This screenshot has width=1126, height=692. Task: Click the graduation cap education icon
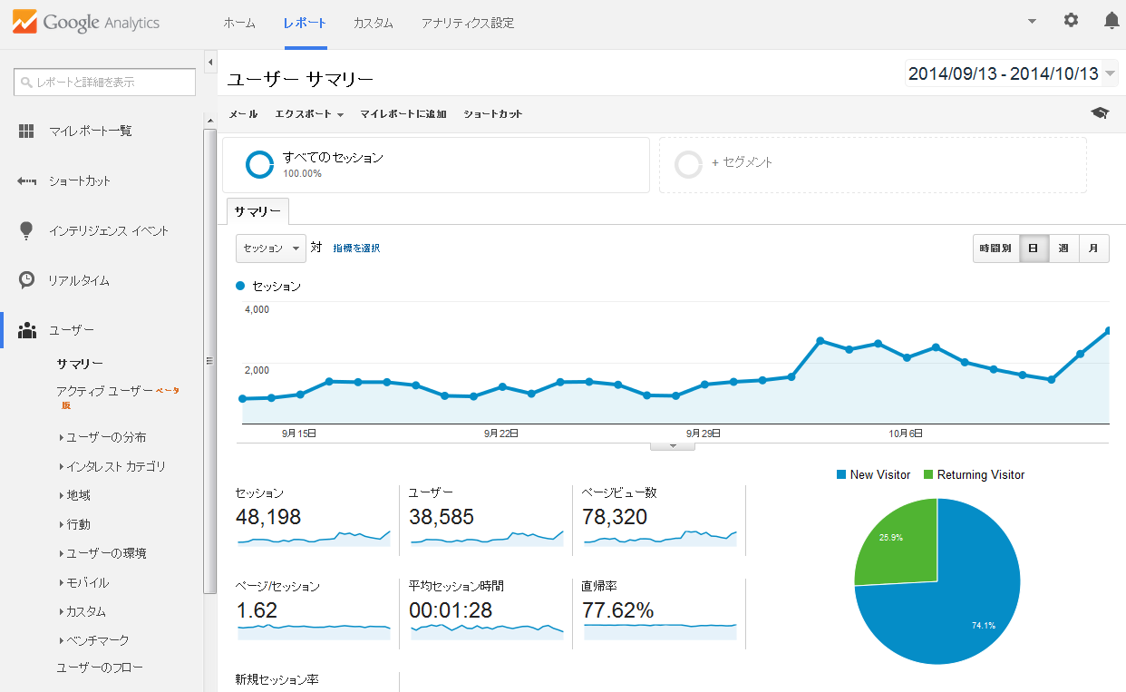1100,113
